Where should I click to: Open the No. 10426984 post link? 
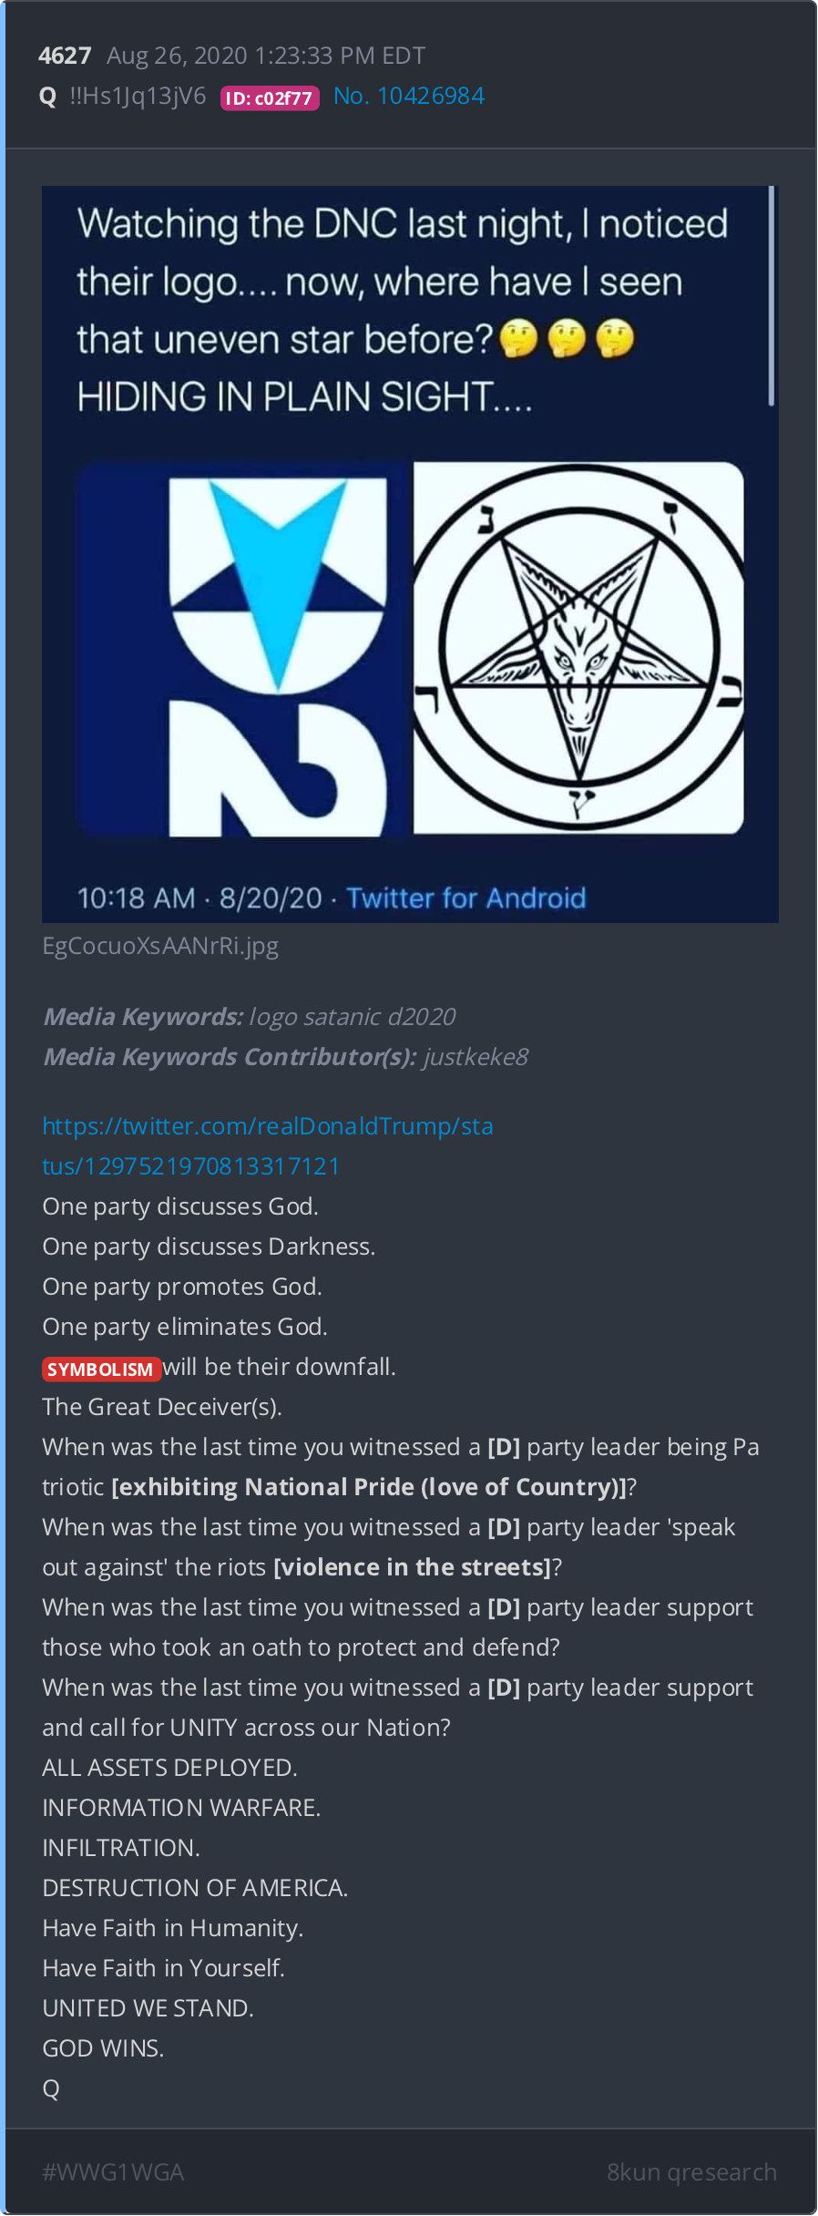click(x=409, y=96)
